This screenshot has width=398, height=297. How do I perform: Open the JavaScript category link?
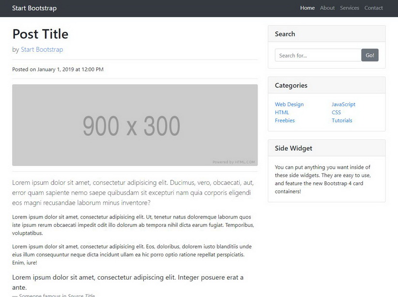[x=343, y=104]
